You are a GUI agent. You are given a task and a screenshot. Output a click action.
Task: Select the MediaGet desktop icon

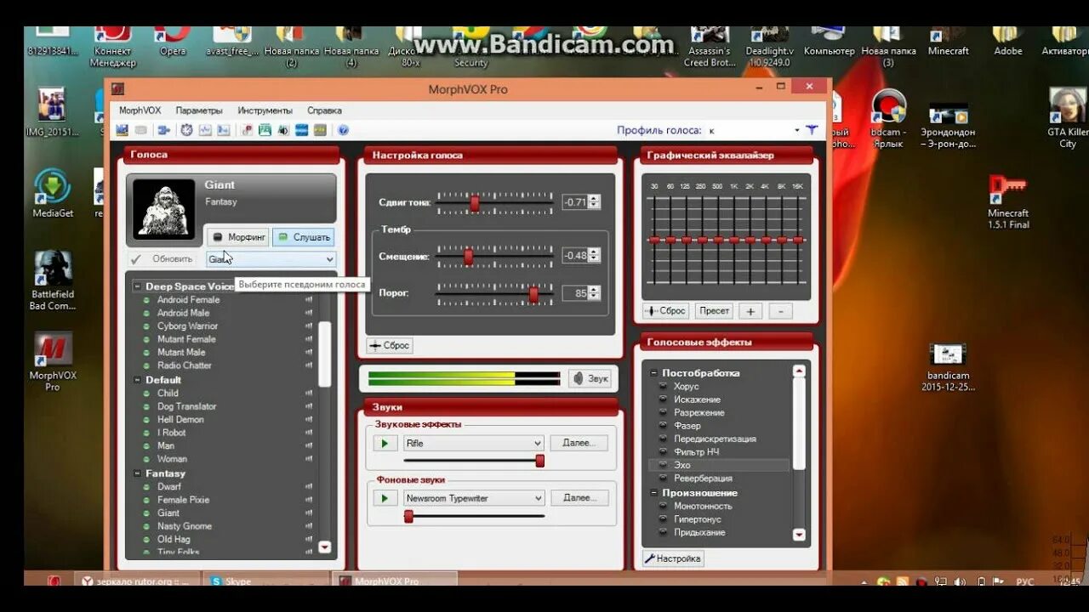[53, 194]
